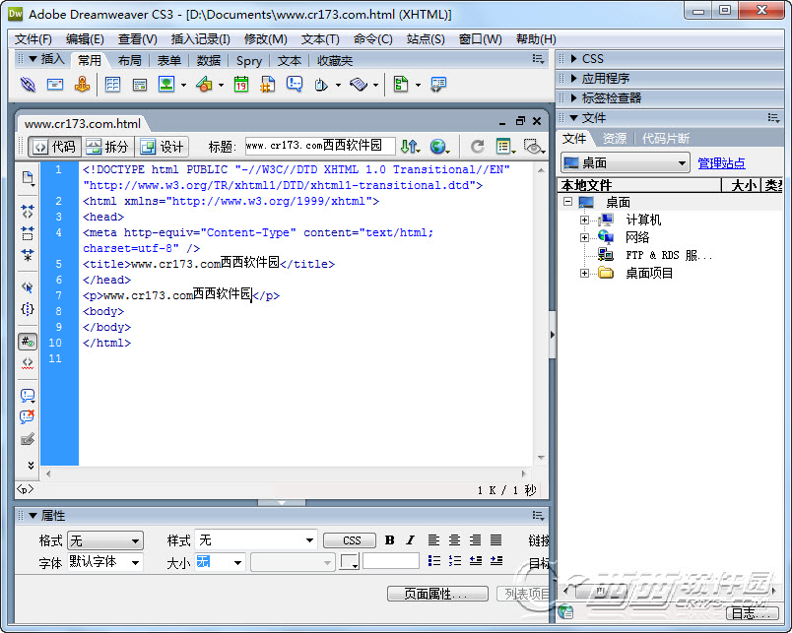Image resolution: width=792 pixels, height=633 pixels.
Task: Open the text color swatch picker
Action: [x=350, y=562]
